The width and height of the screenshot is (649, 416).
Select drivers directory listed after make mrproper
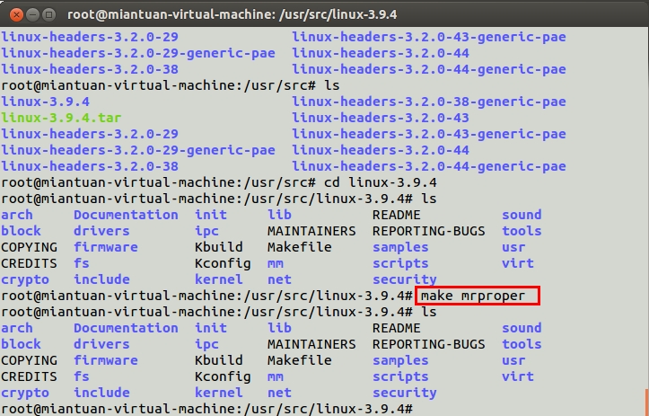point(101,344)
